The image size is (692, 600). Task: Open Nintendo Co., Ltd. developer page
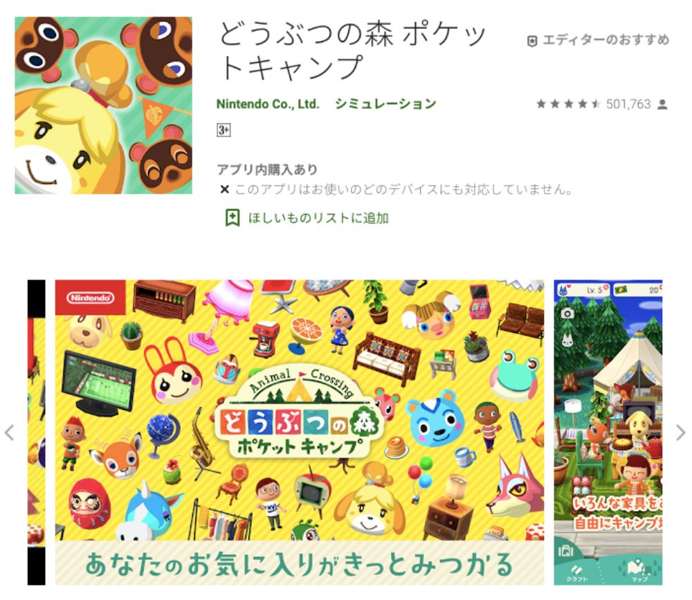(267, 104)
